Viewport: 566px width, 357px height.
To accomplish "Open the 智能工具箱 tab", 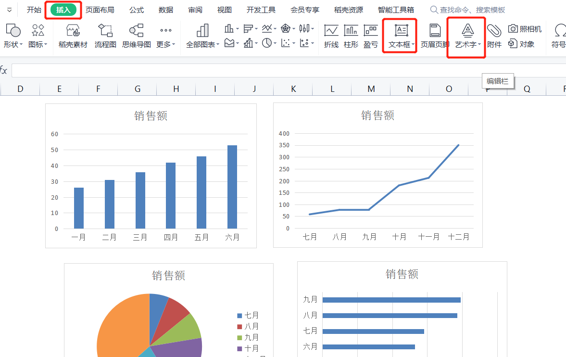I will tap(396, 10).
